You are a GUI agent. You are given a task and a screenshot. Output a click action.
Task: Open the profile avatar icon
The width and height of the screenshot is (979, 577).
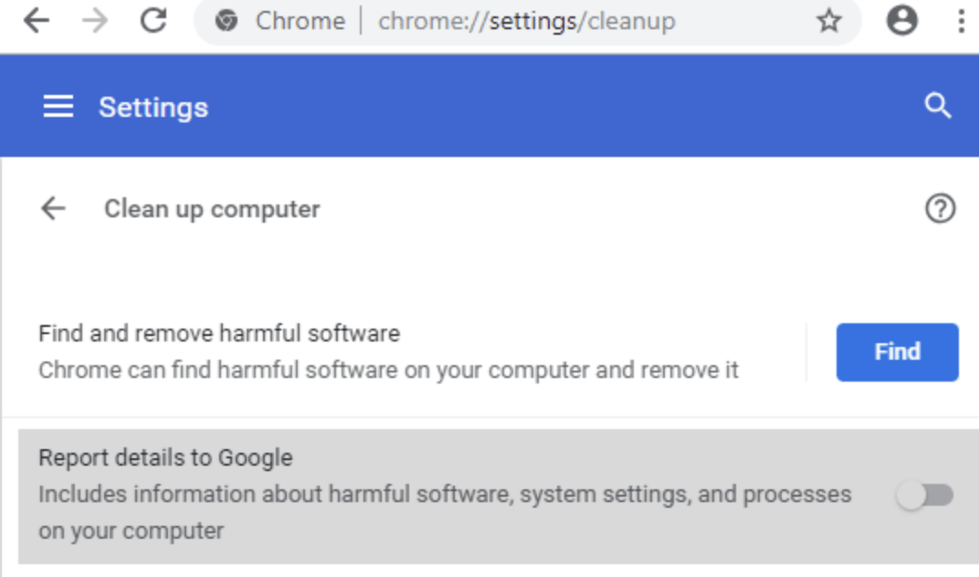click(901, 21)
